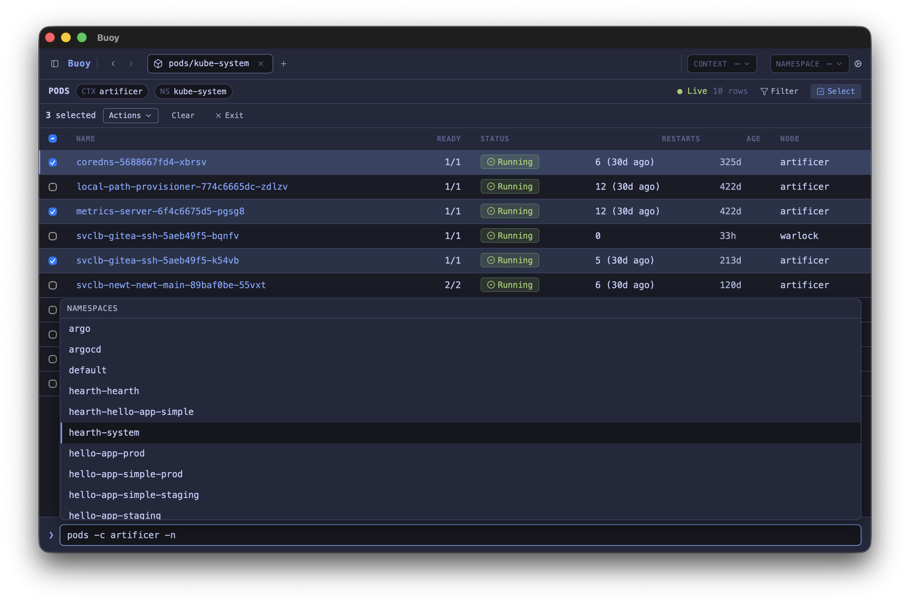Image resolution: width=910 pixels, height=604 pixels.
Task: Click the 325d age cell
Action: click(x=730, y=162)
